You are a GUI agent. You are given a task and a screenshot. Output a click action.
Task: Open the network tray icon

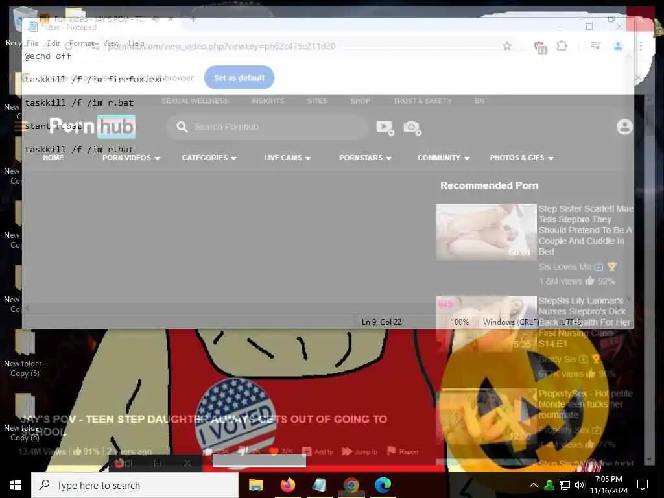tap(565, 485)
